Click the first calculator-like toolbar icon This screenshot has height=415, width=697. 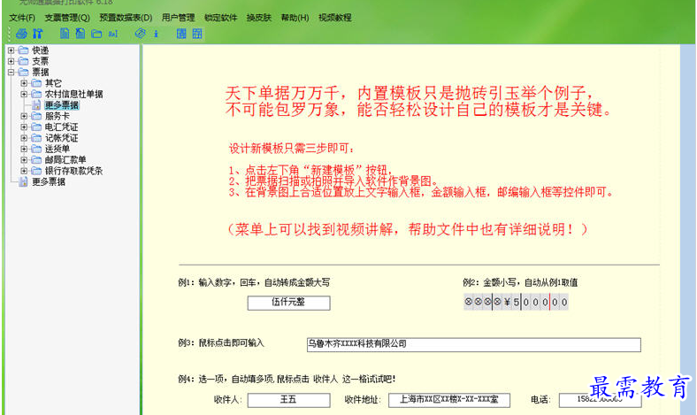click(x=181, y=34)
